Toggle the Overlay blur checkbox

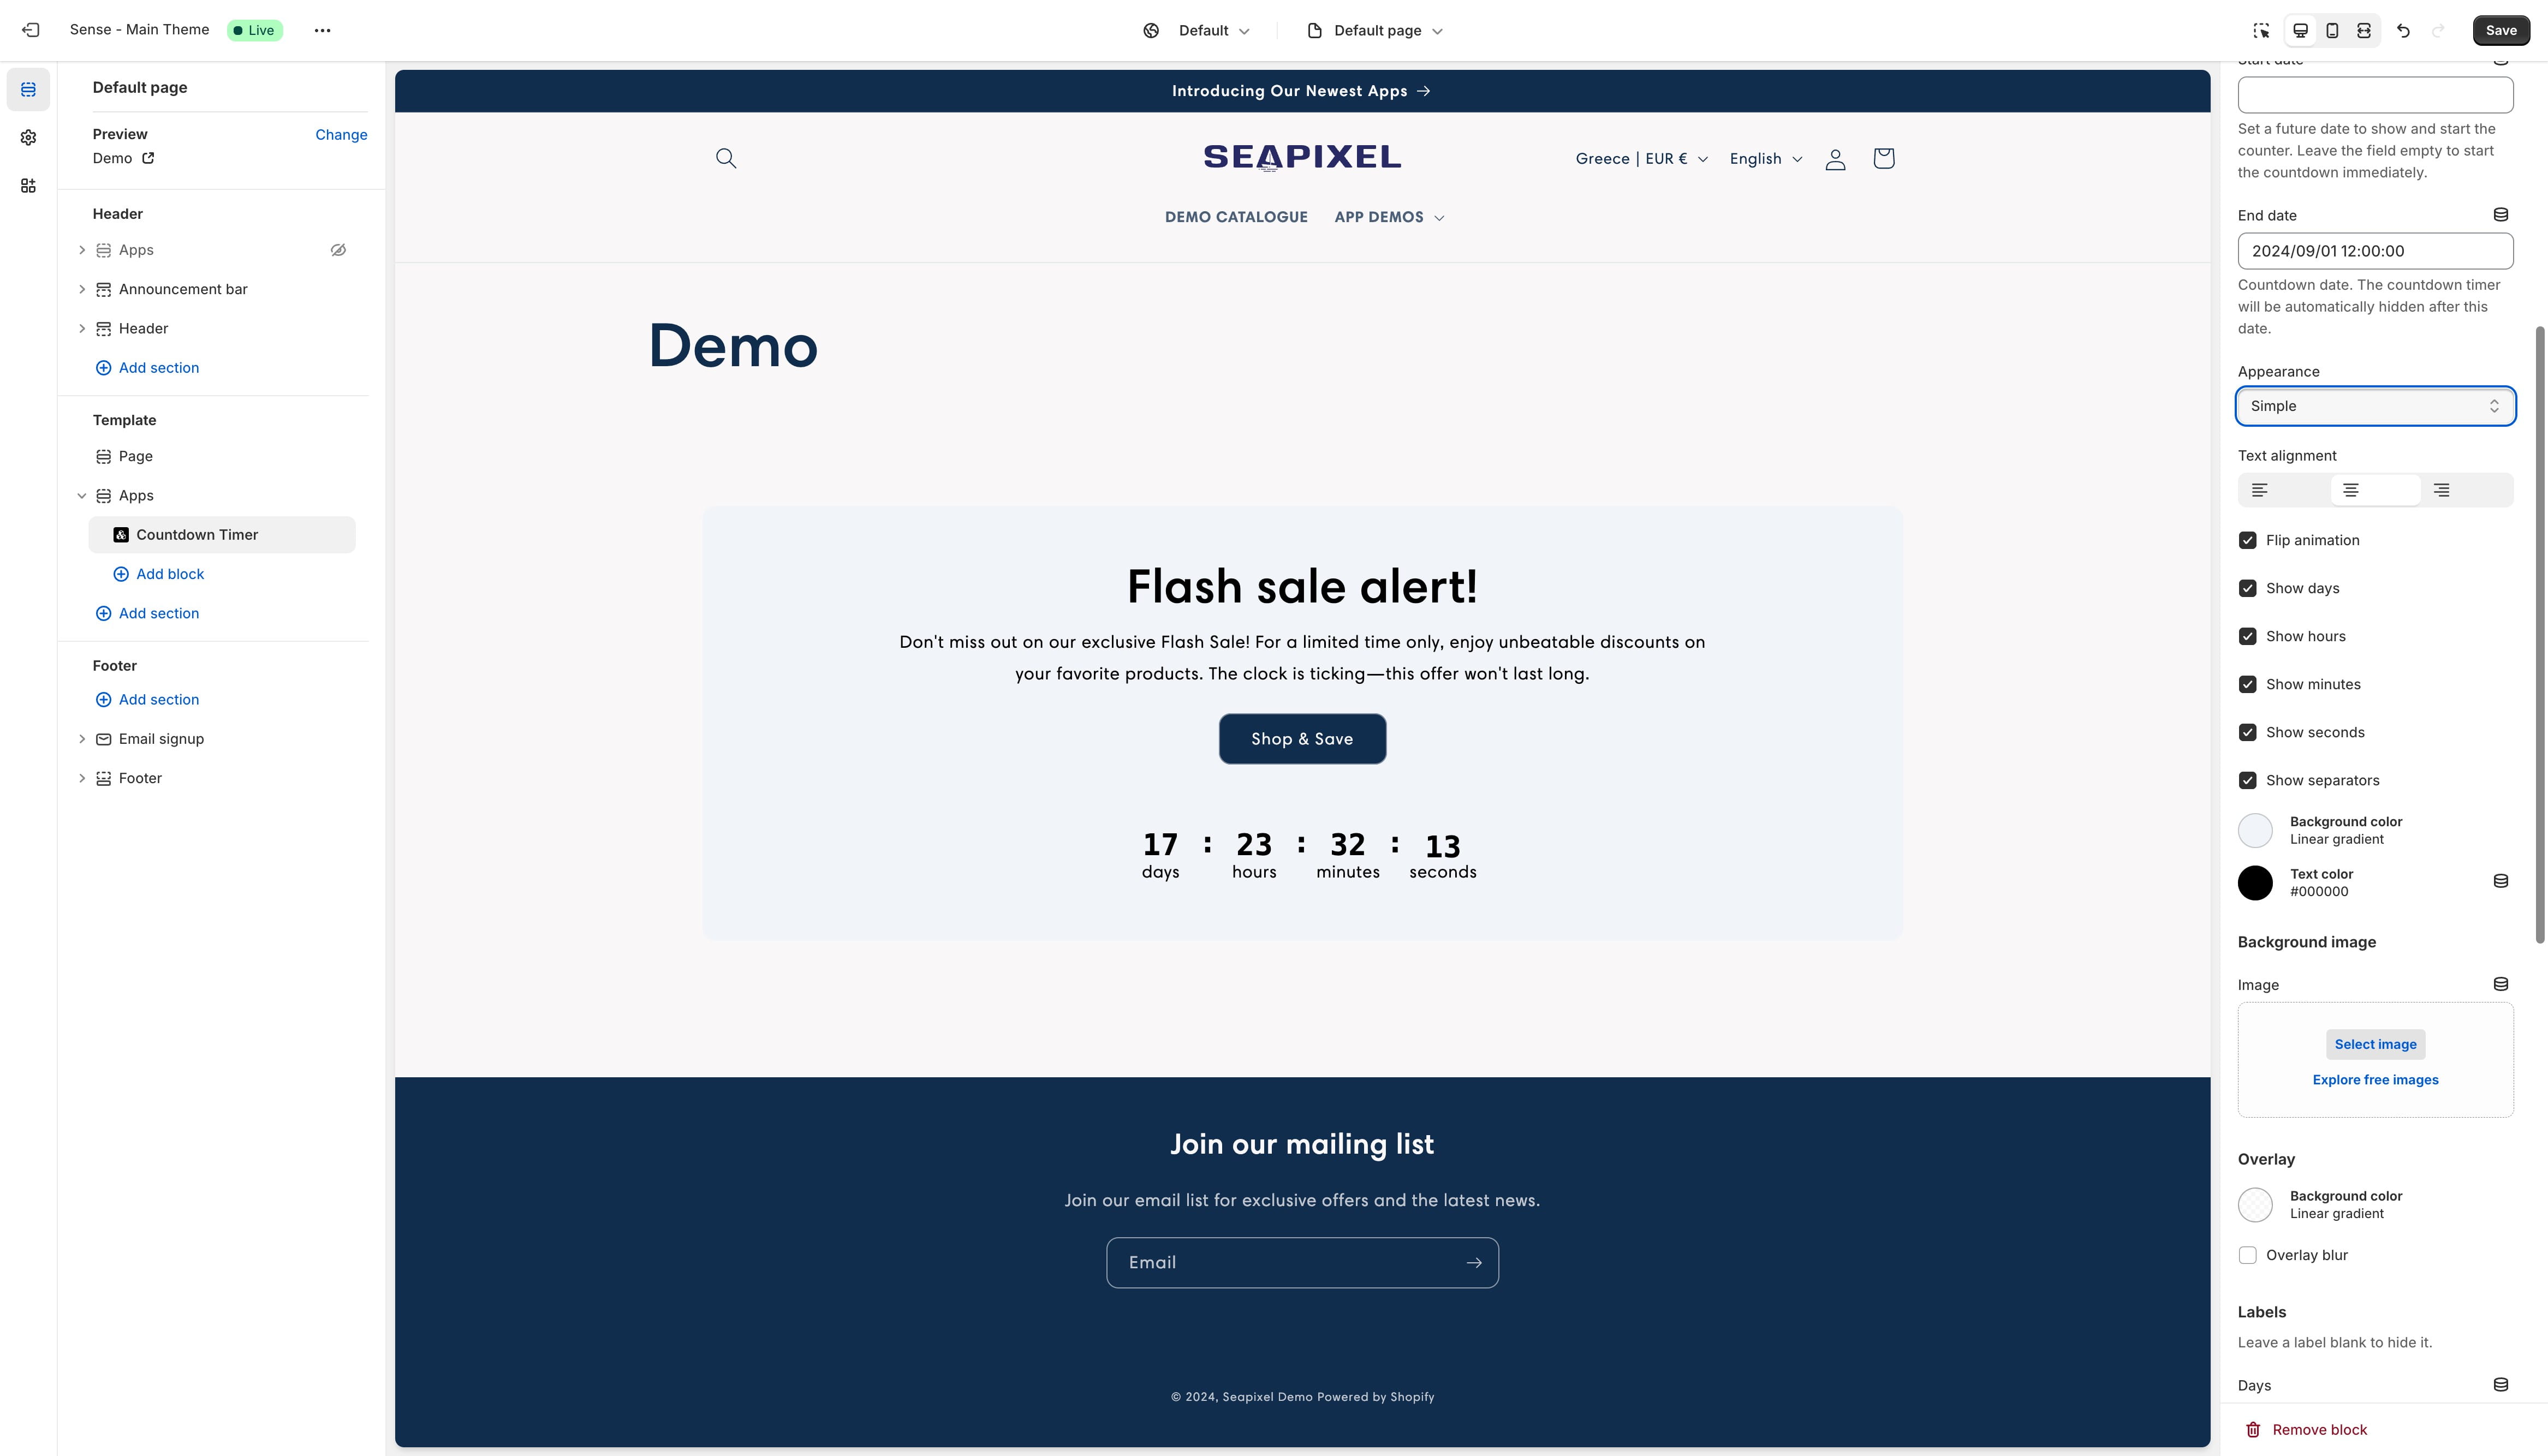coord(2247,1255)
